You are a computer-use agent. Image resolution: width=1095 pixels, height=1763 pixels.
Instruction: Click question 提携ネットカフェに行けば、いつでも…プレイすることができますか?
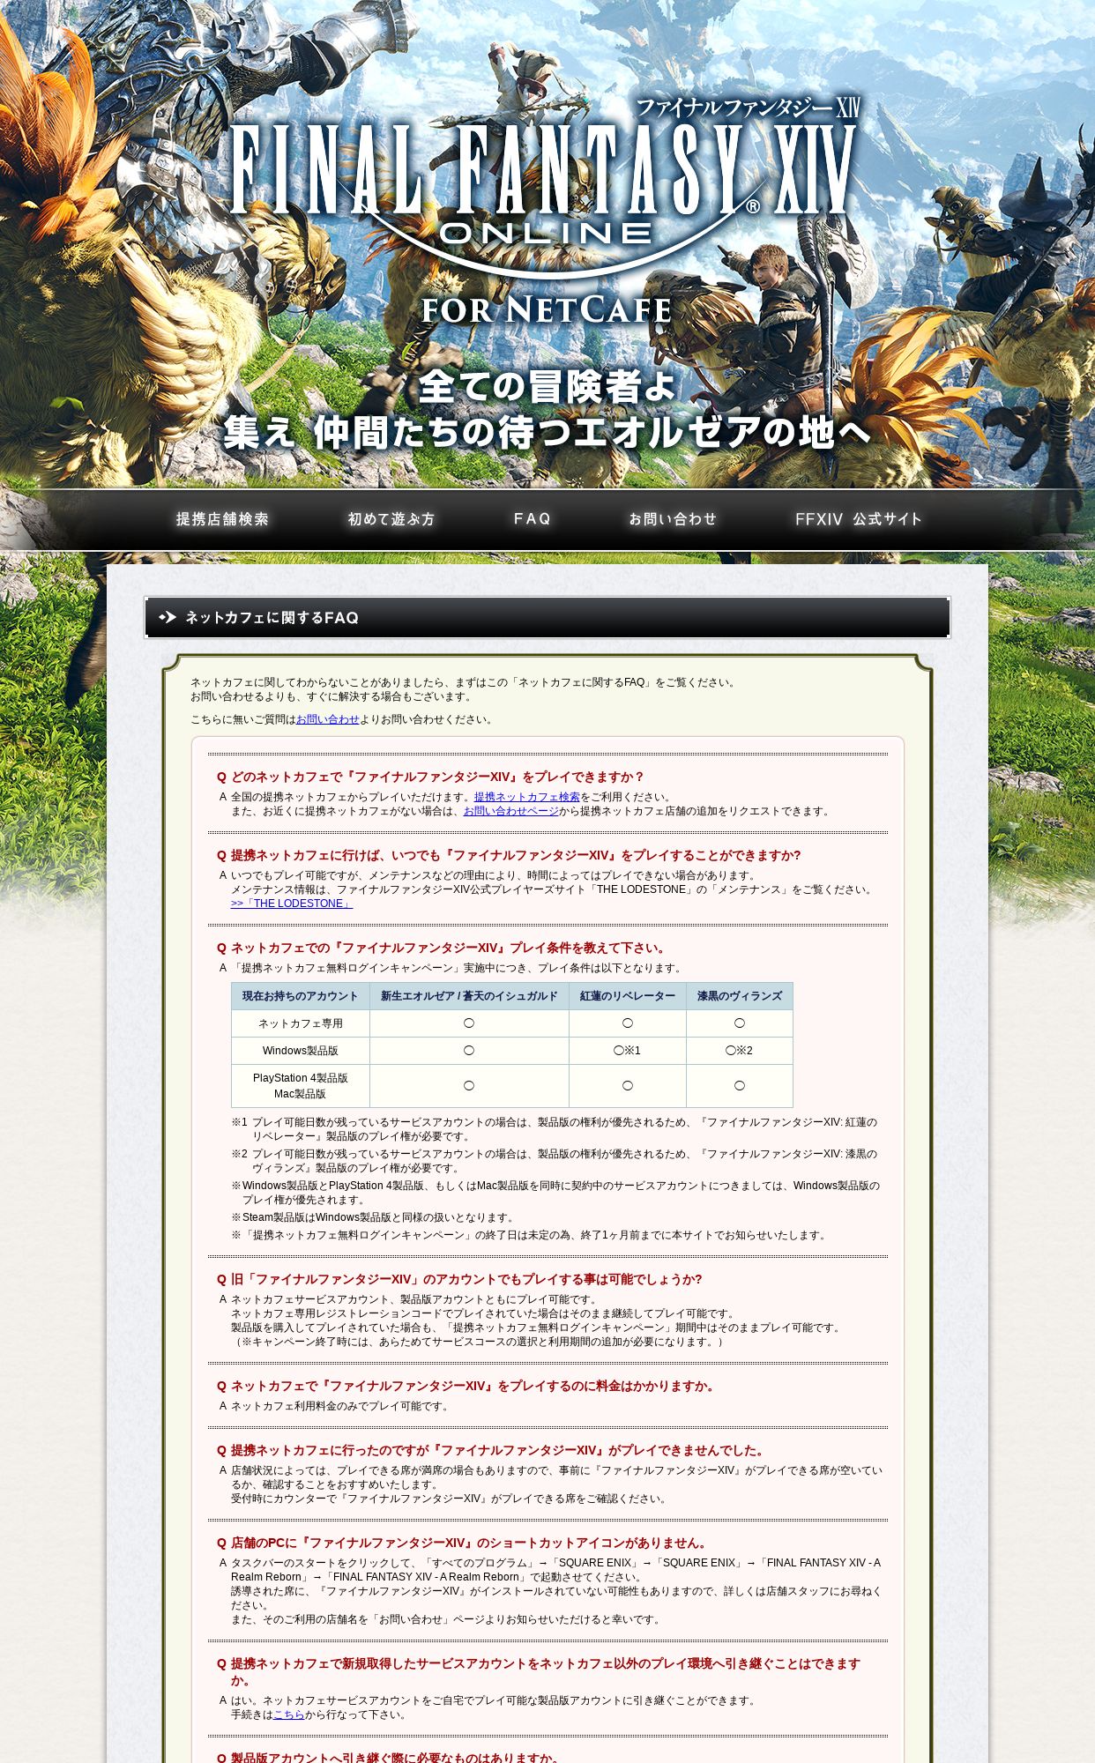[x=516, y=855]
